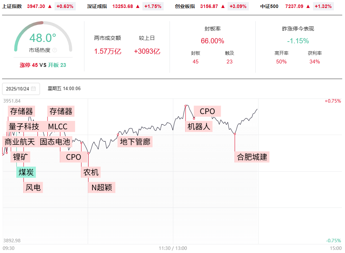Open the 2025/10/24 date field
345x253 pixels.
pyautogui.click(x=18, y=89)
